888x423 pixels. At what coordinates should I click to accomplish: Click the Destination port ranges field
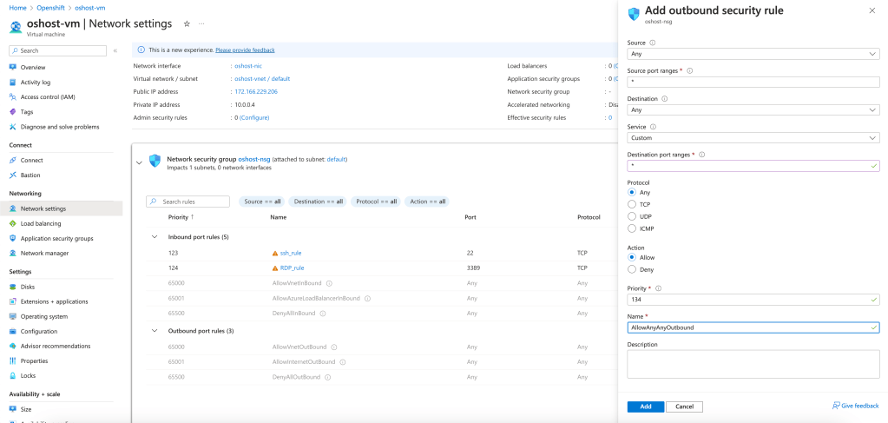tap(753, 166)
